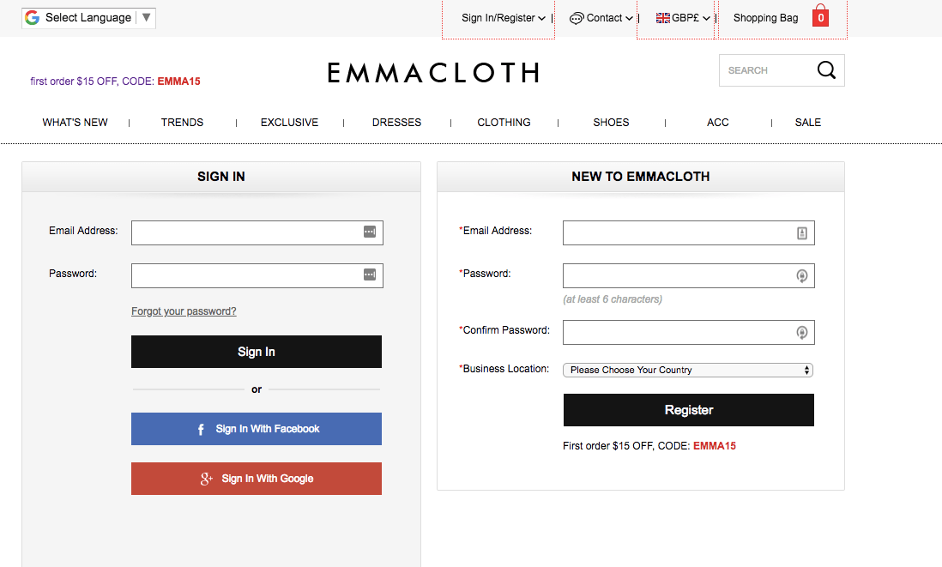942x567 pixels.
Task: Click key icon in Confirm Password field
Action: click(x=802, y=332)
